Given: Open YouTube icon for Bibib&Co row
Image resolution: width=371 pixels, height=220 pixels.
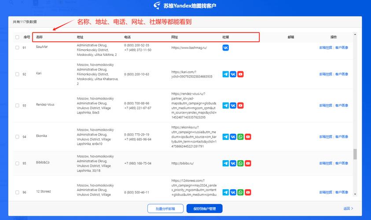Looking at the screenshot, I should [x=248, y=163].
